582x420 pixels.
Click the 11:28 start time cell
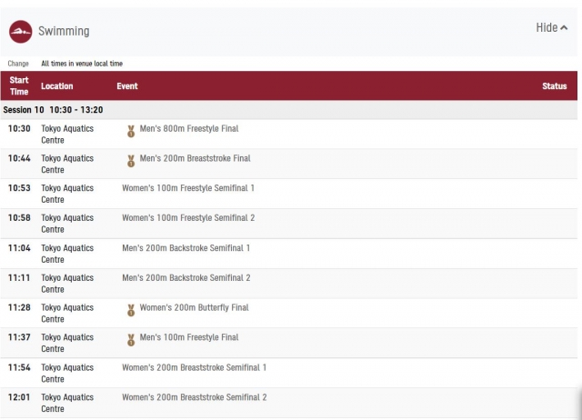(19, 307)
